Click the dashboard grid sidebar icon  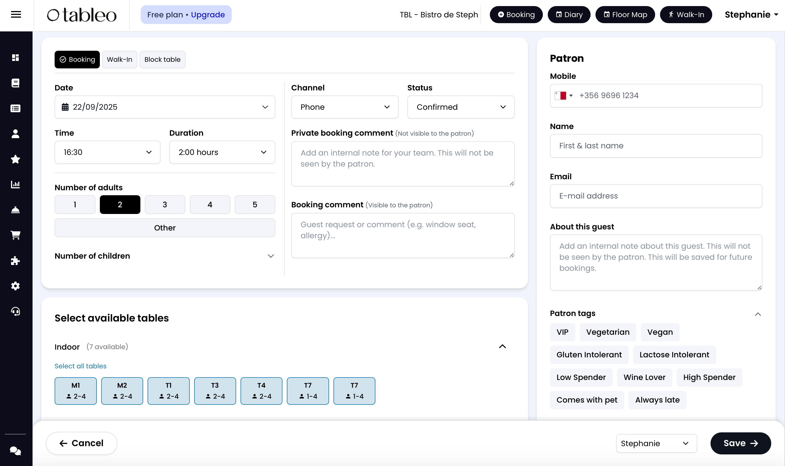click(x=15, y=57)
